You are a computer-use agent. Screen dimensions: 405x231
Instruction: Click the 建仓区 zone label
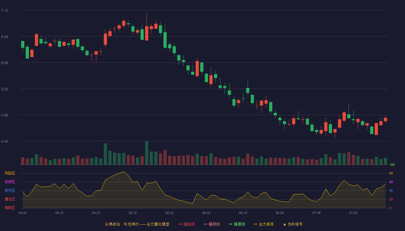[x=10, y=199]
